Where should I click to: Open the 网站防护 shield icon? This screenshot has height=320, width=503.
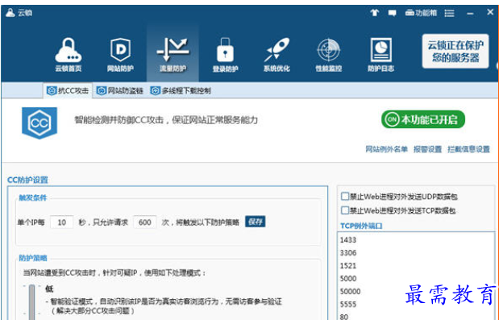120,54
